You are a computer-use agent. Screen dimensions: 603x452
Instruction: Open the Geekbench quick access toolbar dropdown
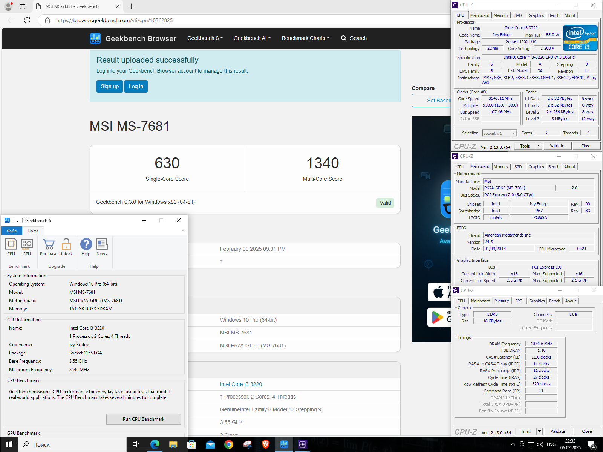(18, 221)
